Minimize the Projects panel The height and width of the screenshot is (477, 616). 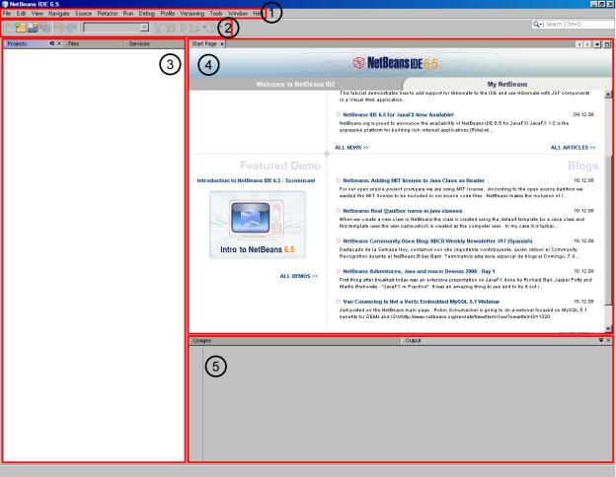coord(52,43)
